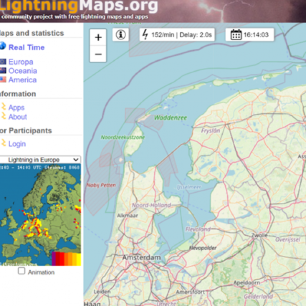306x306 pixels.
Task: Enable the Animation checkbox
Action: 22,271
